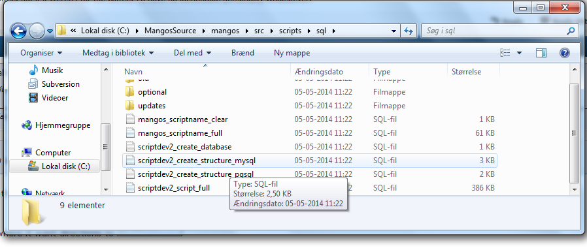587x250 pixels.
Task: Click the Forward navigation arrow
Action: point(36,31)
